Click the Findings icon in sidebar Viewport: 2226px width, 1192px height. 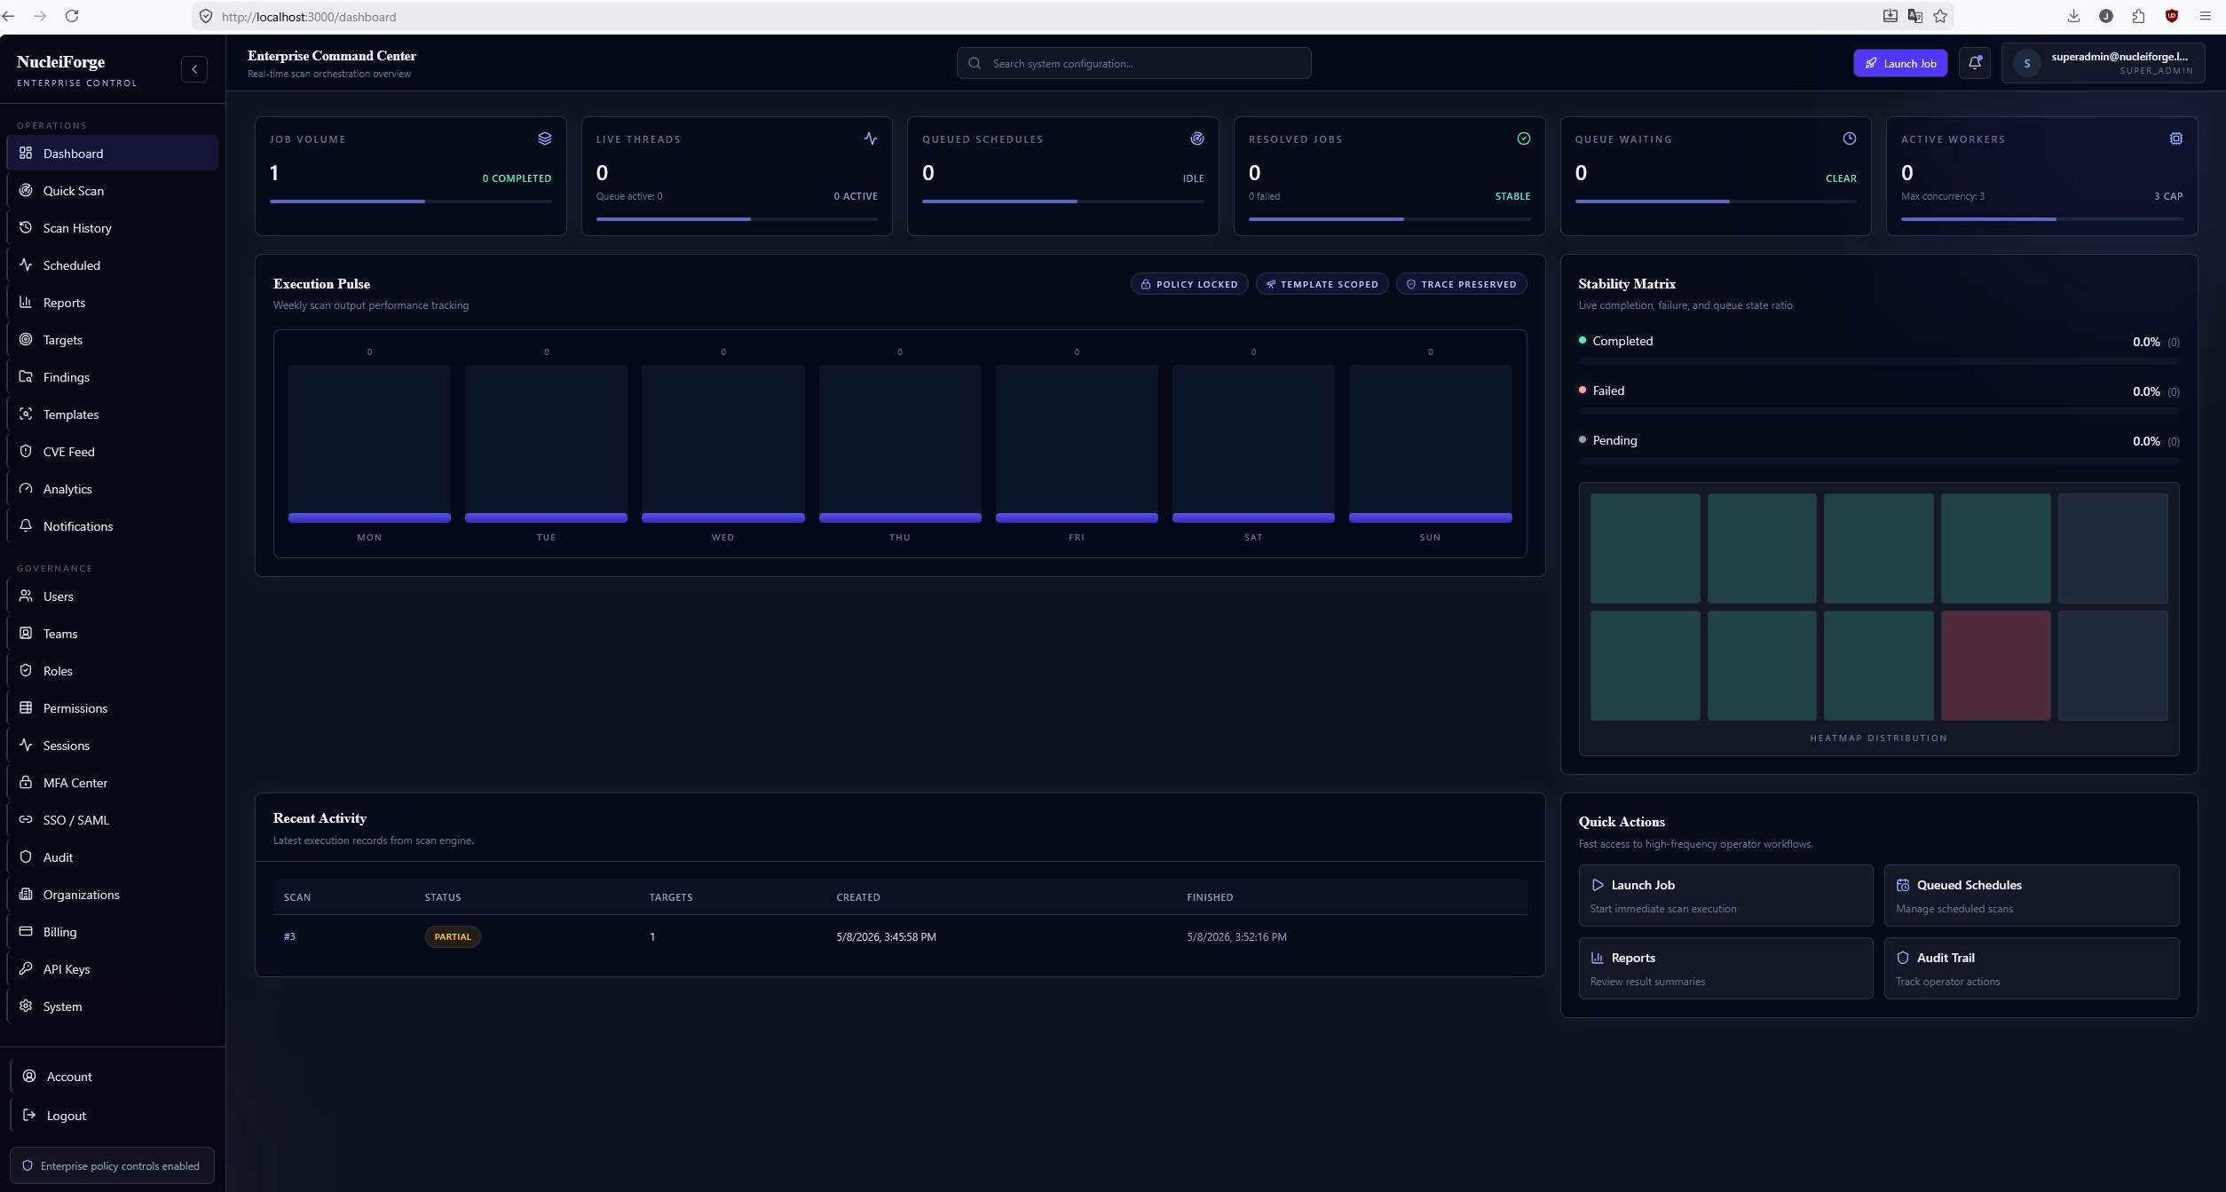point(26,376)
